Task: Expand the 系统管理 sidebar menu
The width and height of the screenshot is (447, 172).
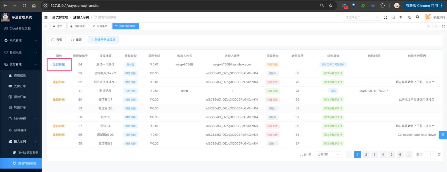Action: pos(21,41)
